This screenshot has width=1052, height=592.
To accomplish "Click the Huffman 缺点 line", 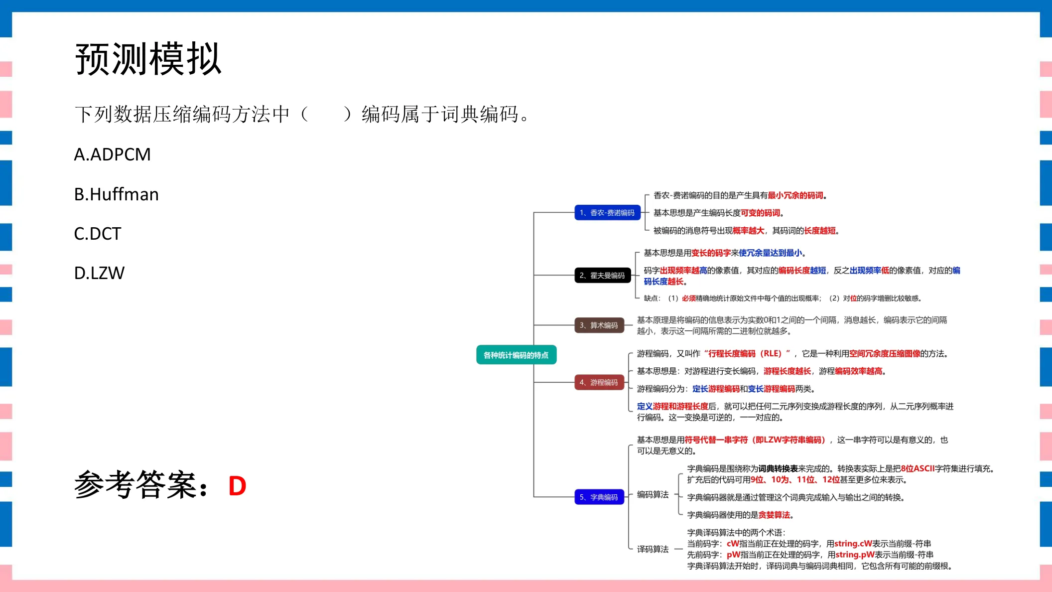I will point(783,298).
